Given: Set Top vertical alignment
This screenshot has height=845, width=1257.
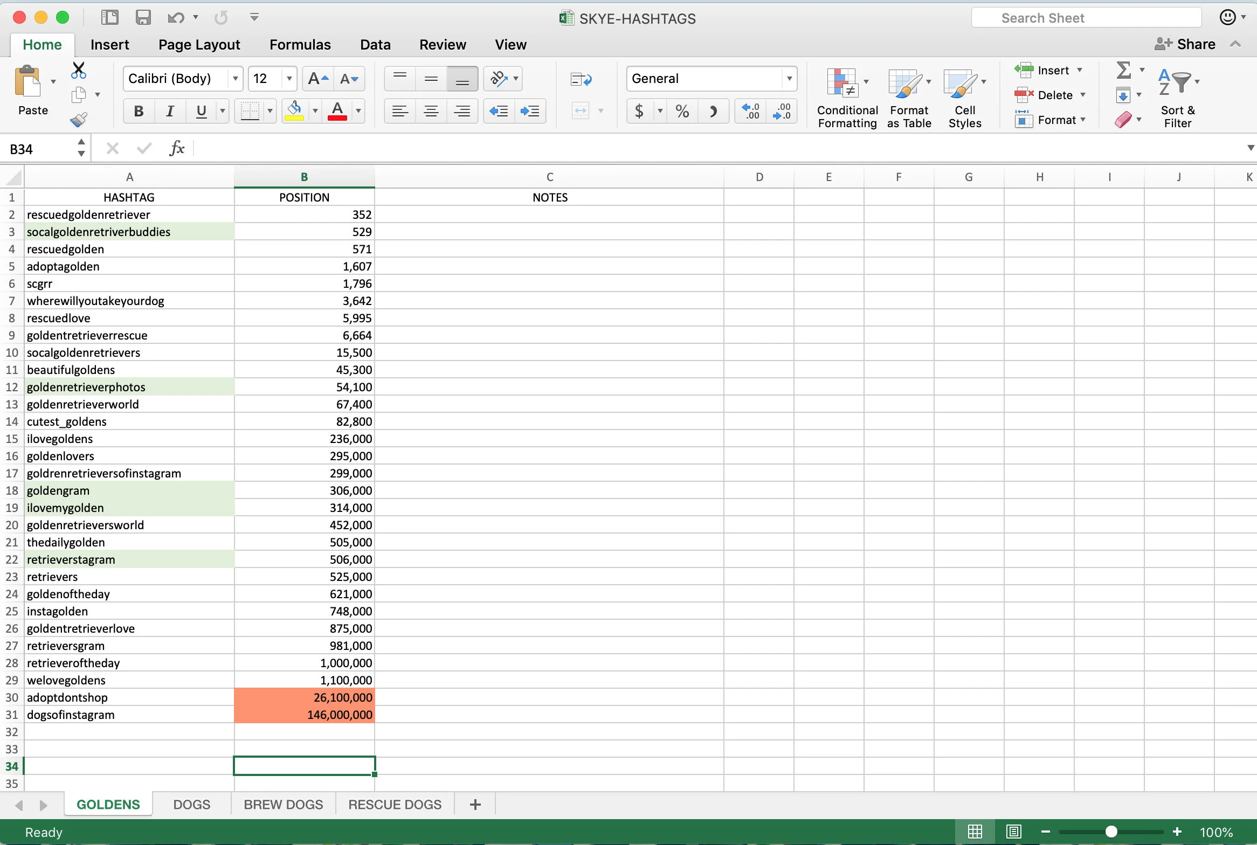Looking at the screenshot, I should coord(400,79).
